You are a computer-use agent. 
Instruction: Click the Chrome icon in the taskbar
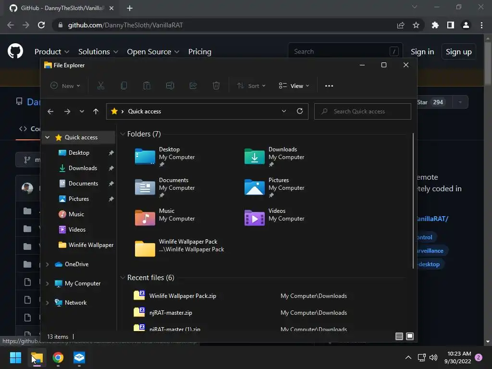(58, 357)
